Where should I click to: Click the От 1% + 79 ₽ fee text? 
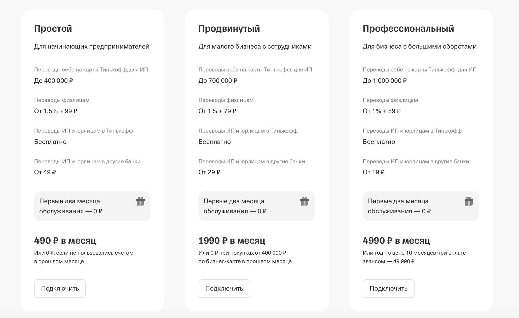coord(217,111)
